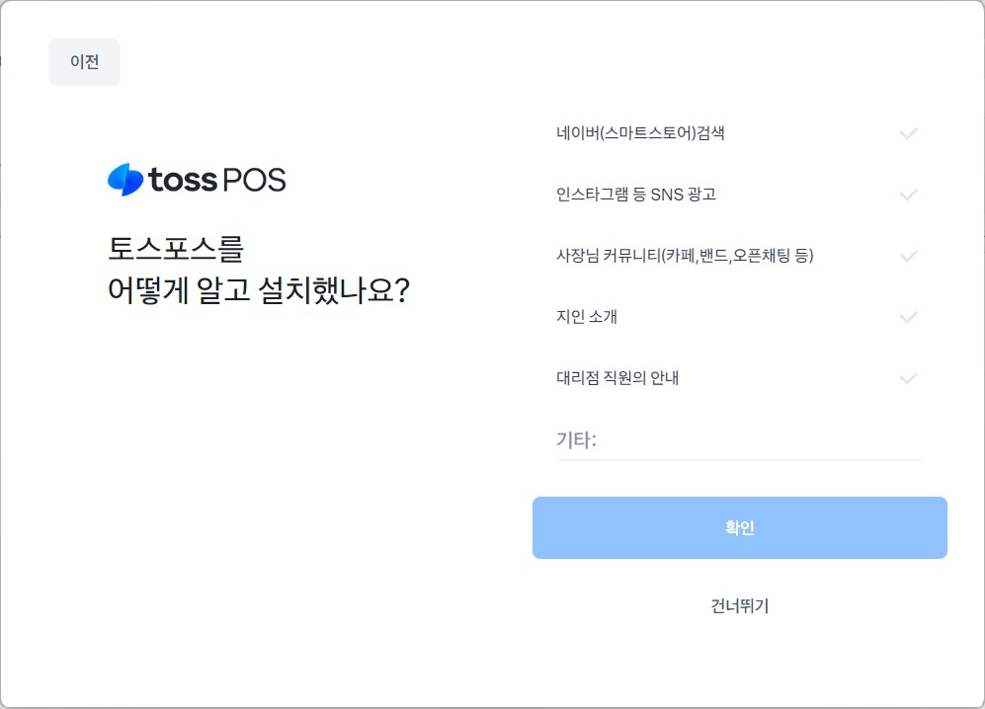The height and width of the screenshot is (709, 985).
Task: Focus the empty 기타 text input area
Action: (x=761, y=439)
